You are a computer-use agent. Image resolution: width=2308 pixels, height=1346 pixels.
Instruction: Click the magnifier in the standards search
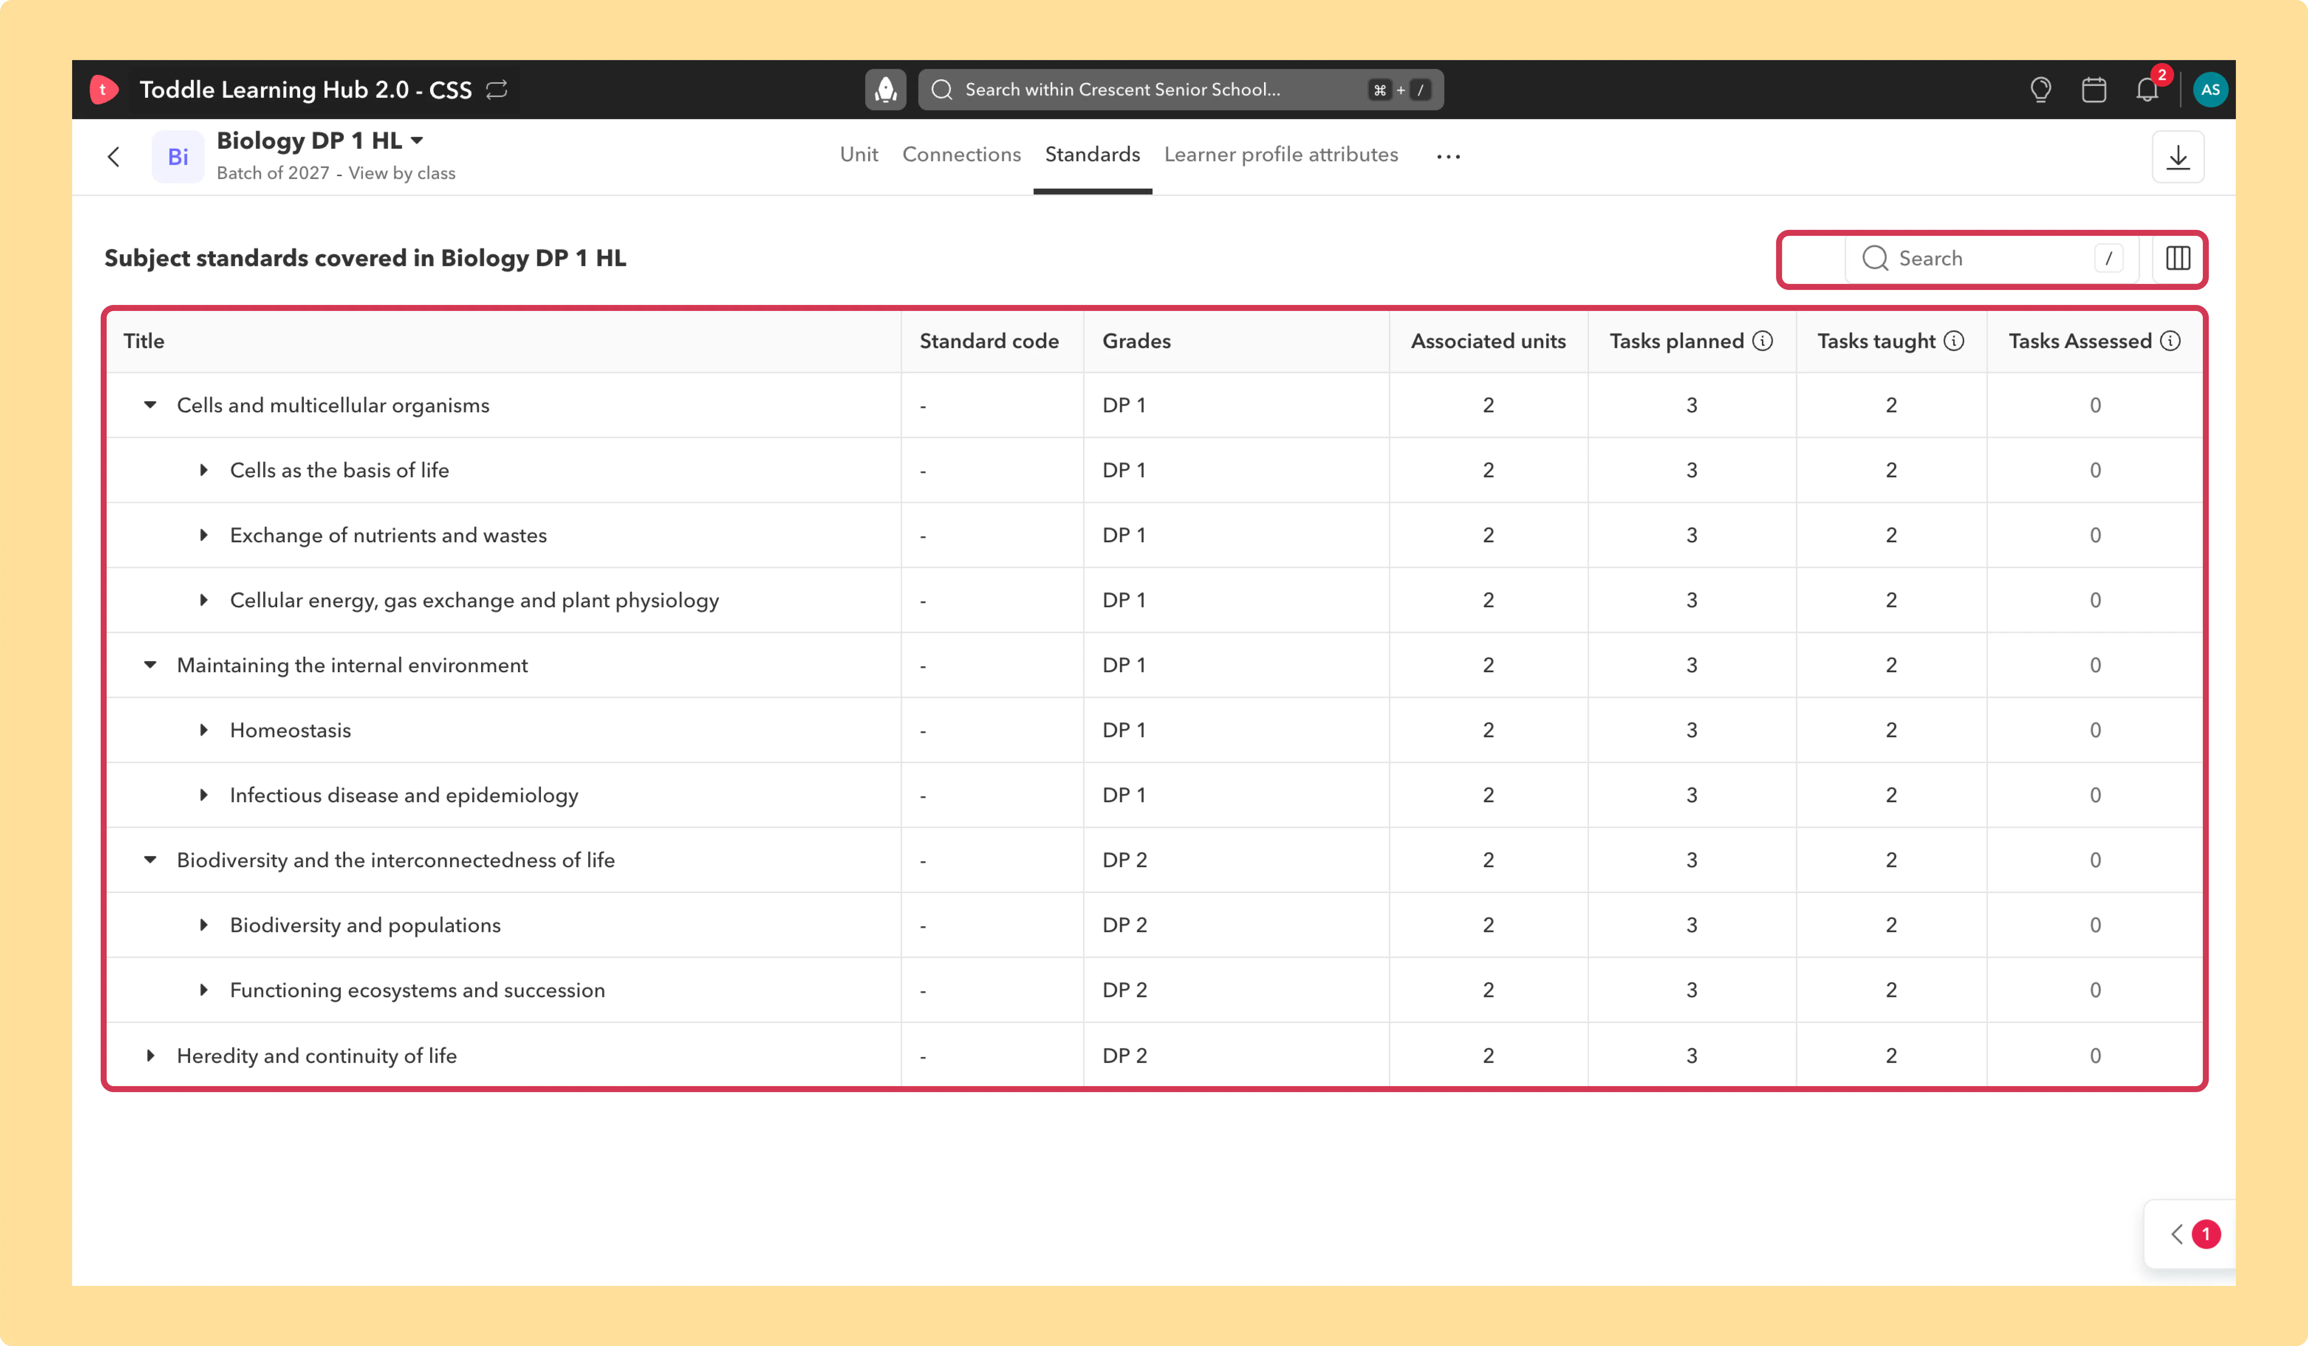[x=1876, y=258]
